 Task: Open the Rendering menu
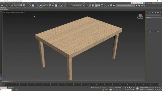pyautogui.click(x=51, y=3)
